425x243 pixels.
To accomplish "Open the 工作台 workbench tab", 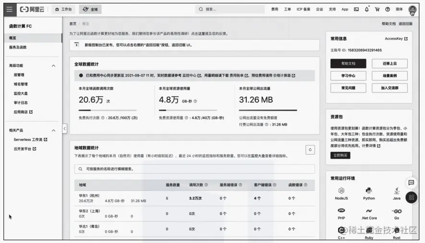I will pyautogui.click(x=63, y=9).
